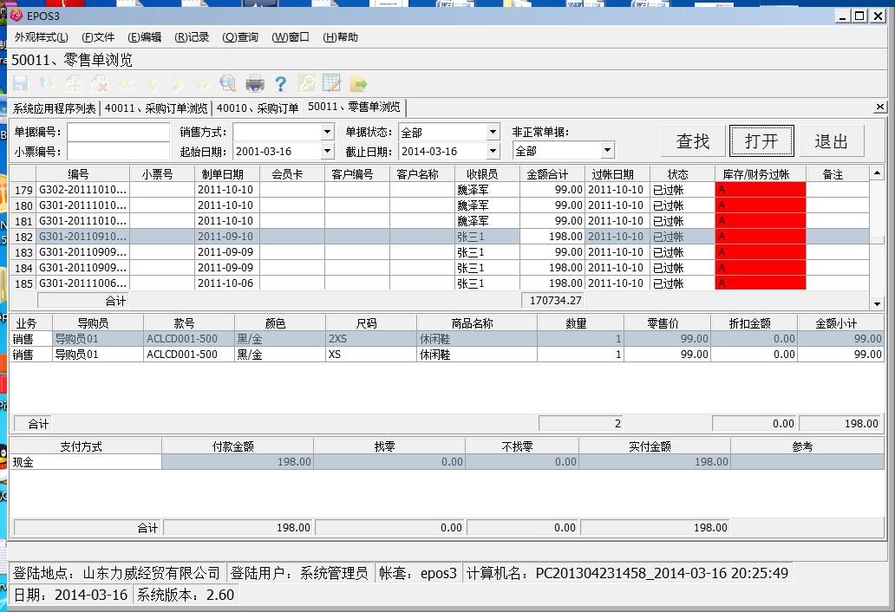Open help with the question mark icon
Image resolution: width=895 pixels, height=612 pixels.
(x=280, y=83)
